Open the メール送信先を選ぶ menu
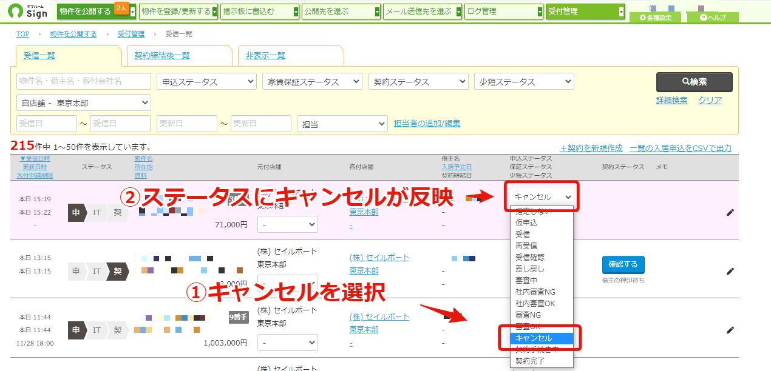 (x=423, y=12)
